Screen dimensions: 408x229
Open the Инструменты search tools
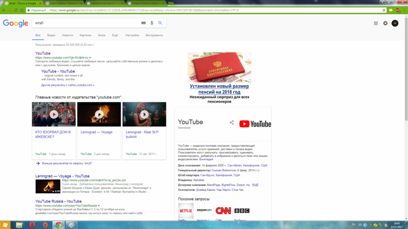point(155,35)
